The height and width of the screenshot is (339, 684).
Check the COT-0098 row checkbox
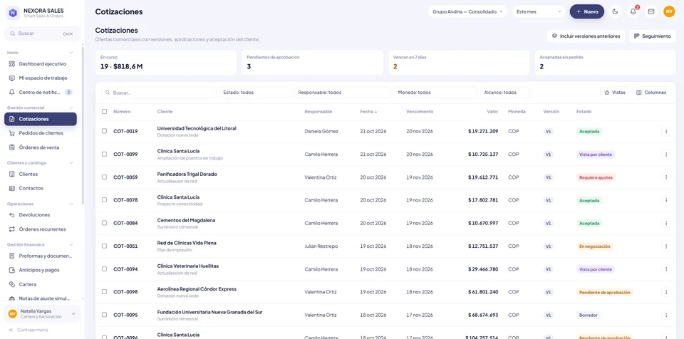point(104,292)
